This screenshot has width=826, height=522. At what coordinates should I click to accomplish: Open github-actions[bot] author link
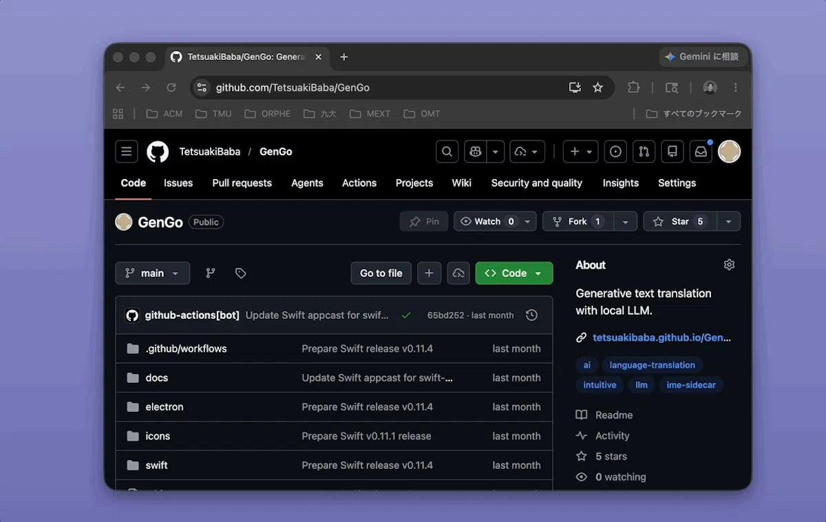[x=192, y=315]
